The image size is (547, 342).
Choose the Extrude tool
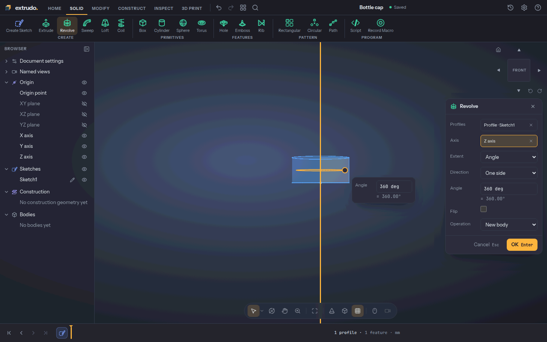coord(46,26)
